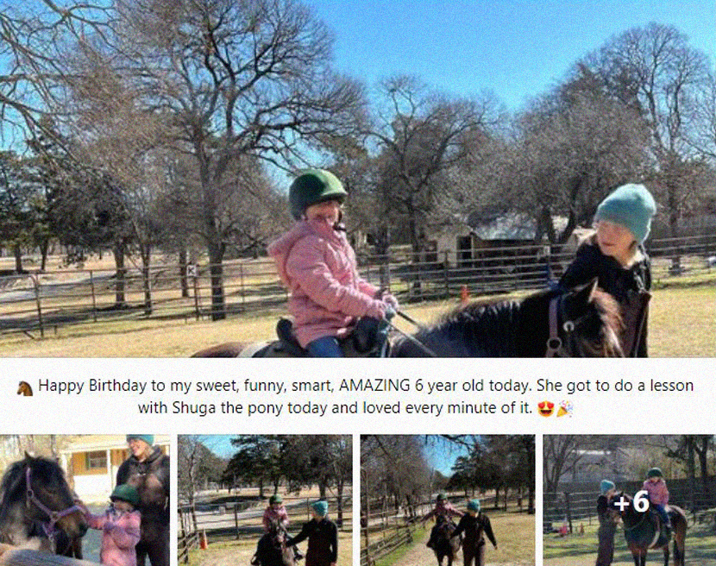716x566 pixels.
Task: Open thumbnail of pony walking along the fence
Action: (x=448, y=500)
